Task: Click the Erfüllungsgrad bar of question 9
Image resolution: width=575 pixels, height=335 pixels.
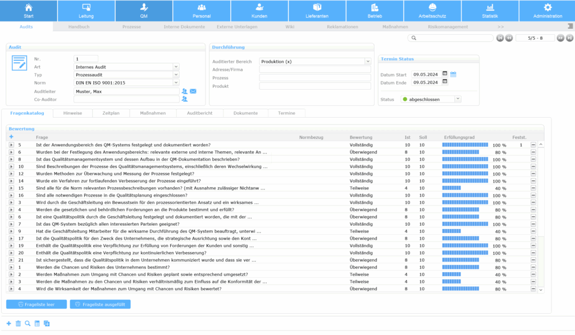Action: click(451, 231)
